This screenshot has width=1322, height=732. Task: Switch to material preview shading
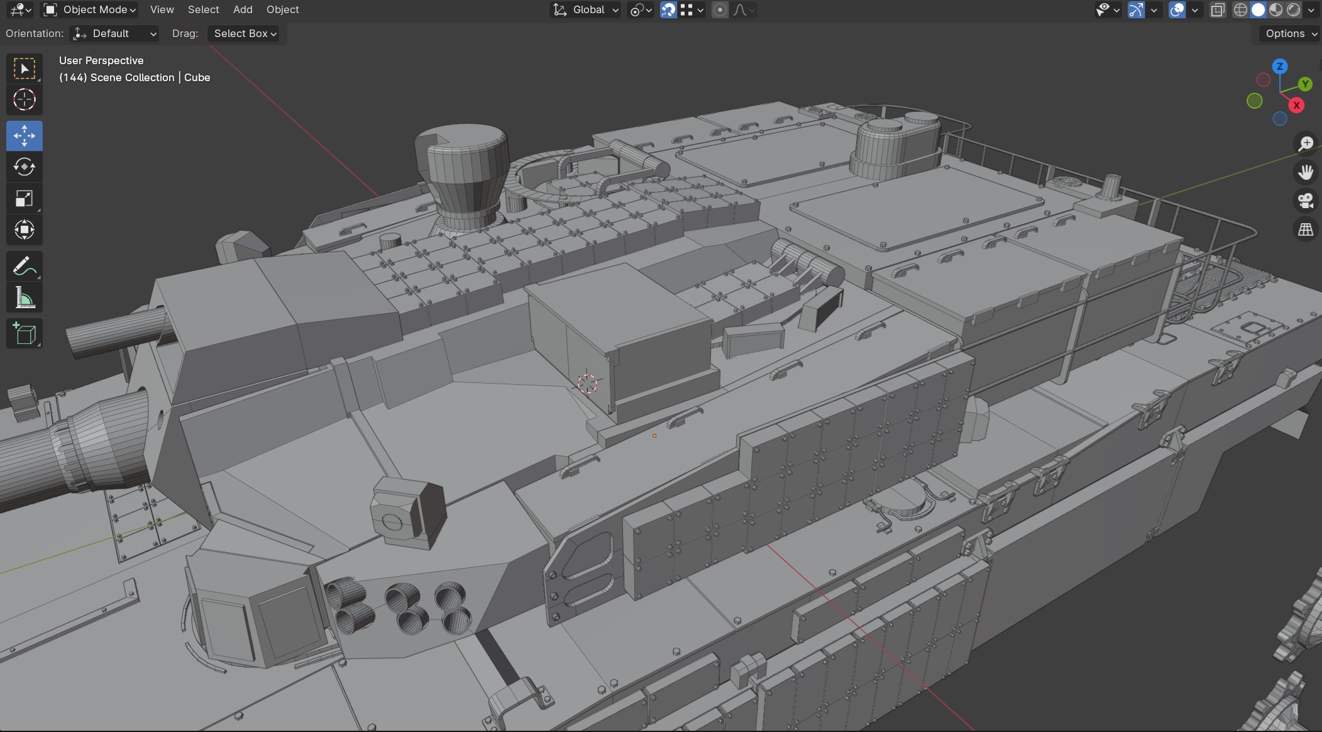point(1275,9)
